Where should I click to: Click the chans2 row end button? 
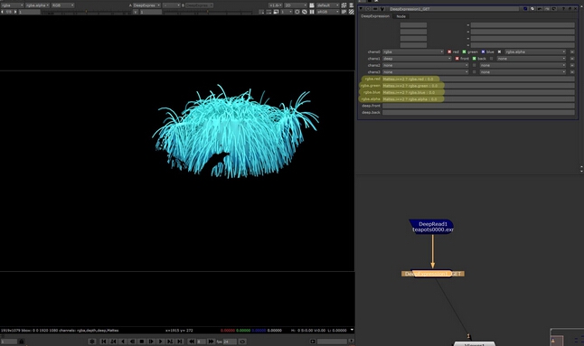tap(572, 65)
